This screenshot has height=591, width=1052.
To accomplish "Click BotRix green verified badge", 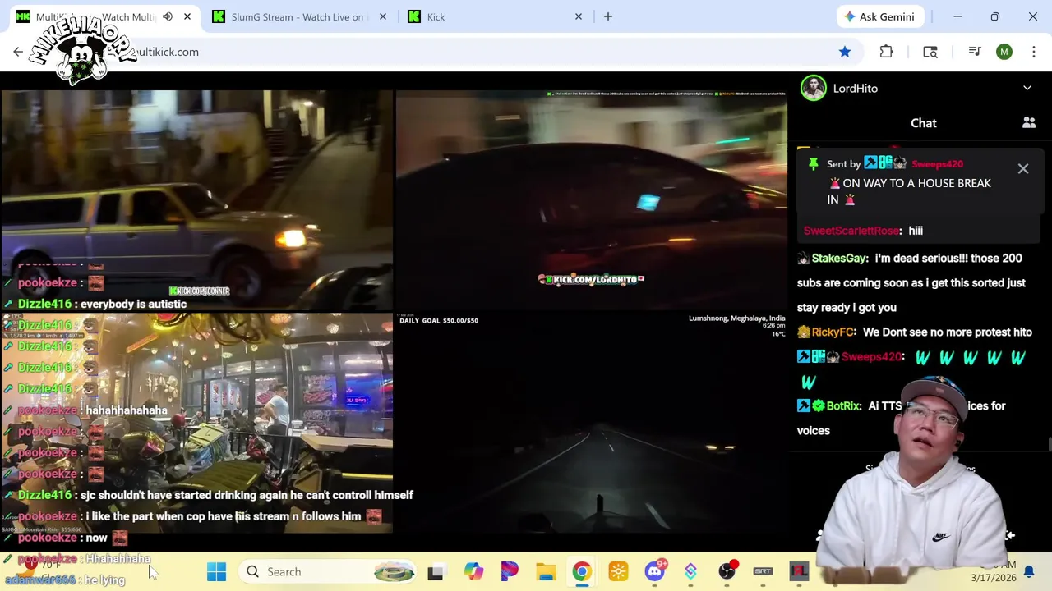I will click(818, 405).
